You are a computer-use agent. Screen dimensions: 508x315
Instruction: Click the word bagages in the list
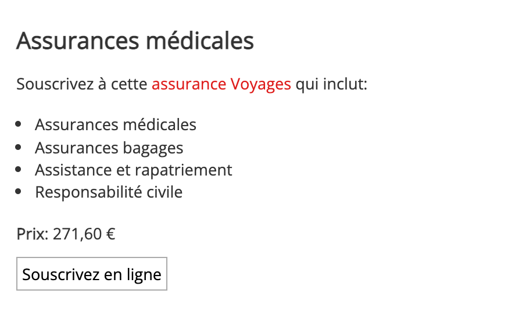pyautogui.click(x=153, y=148)
